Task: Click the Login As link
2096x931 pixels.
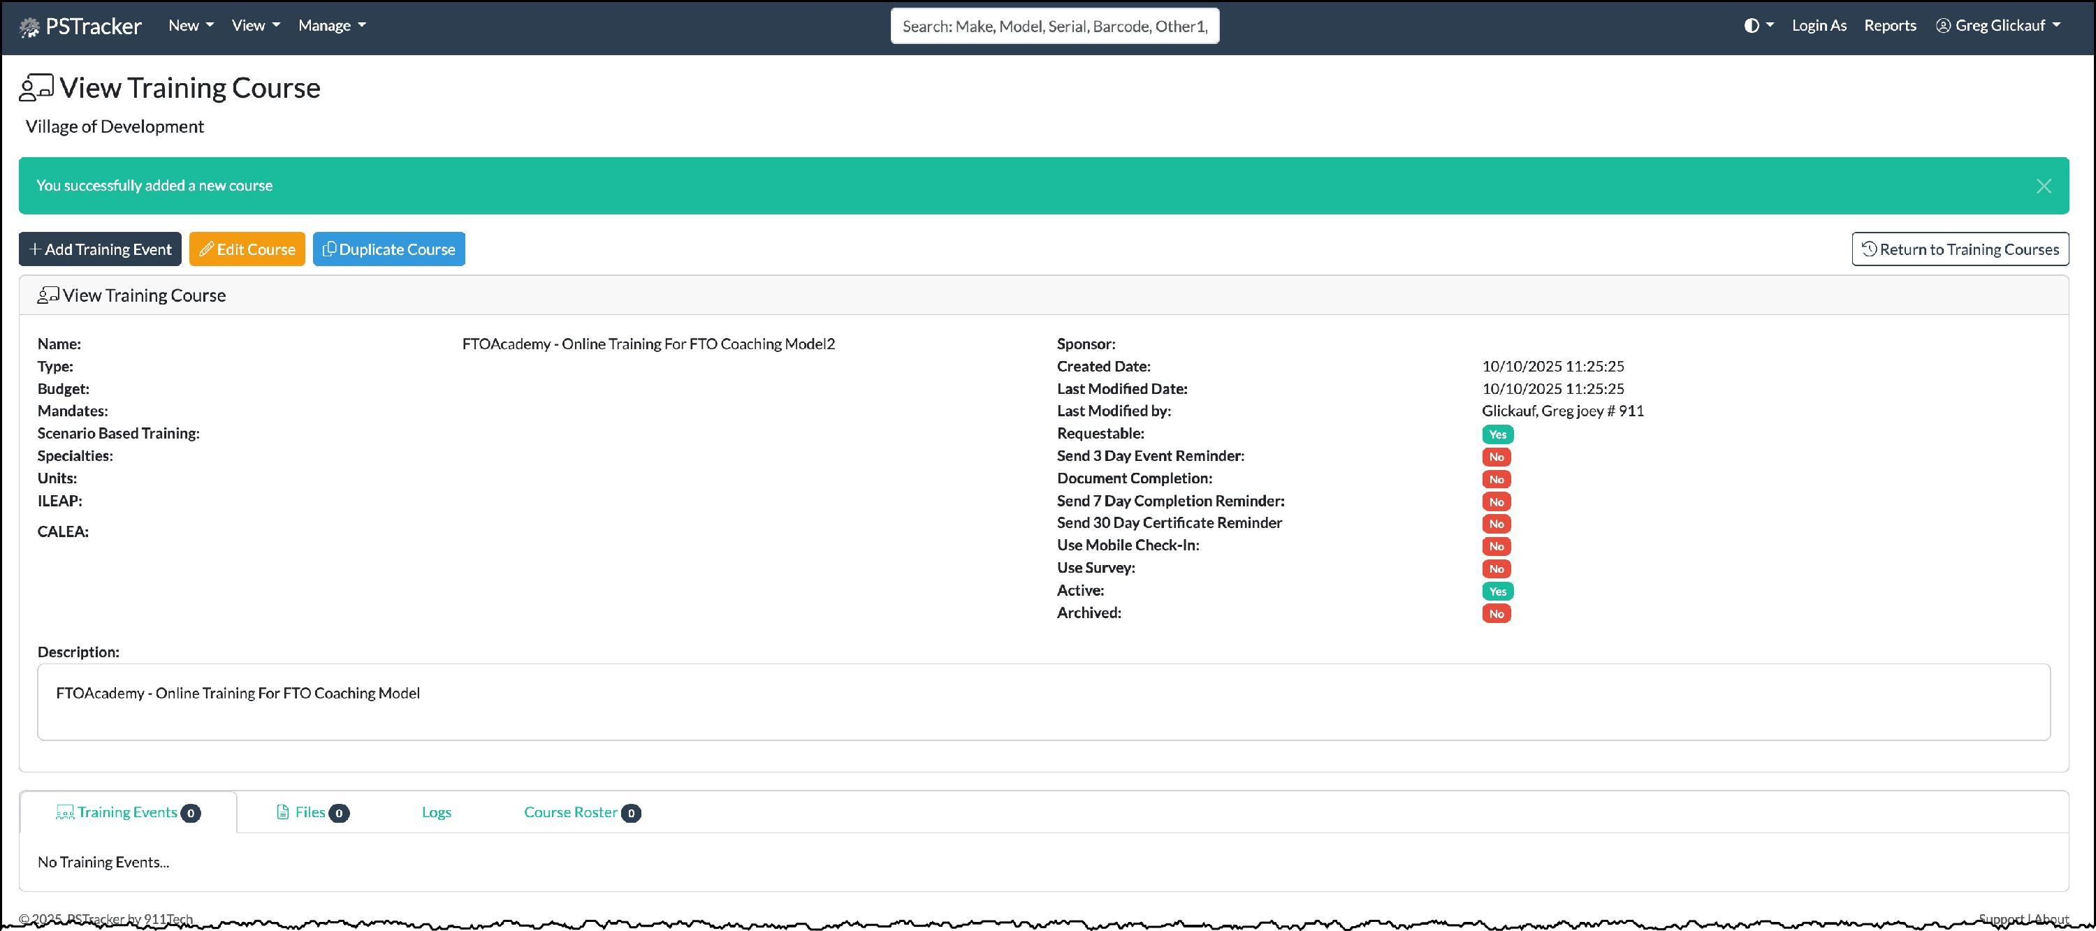Action: (x=1819, y=25)
